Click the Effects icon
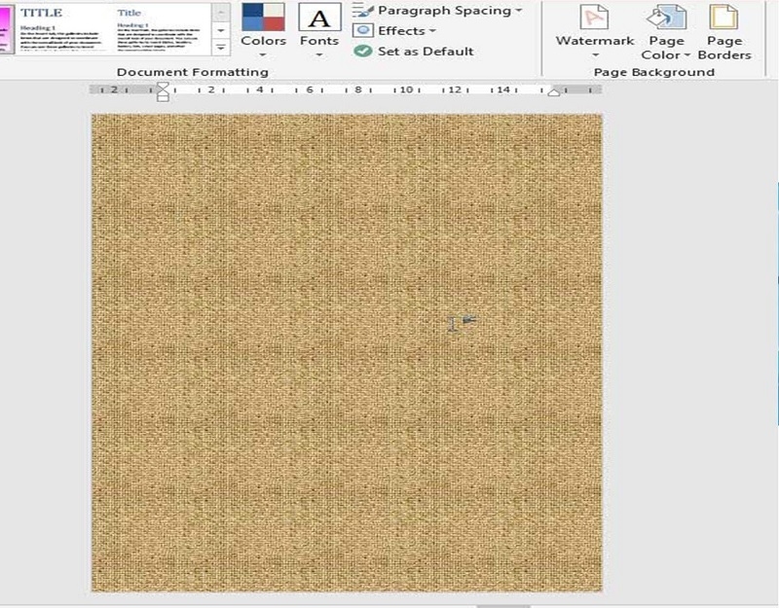The height and width of the screenshot is (608, 779). (x=363, y=30)
